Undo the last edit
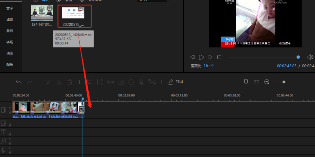Viewport: 315px width, 157px height. (19, 82)
